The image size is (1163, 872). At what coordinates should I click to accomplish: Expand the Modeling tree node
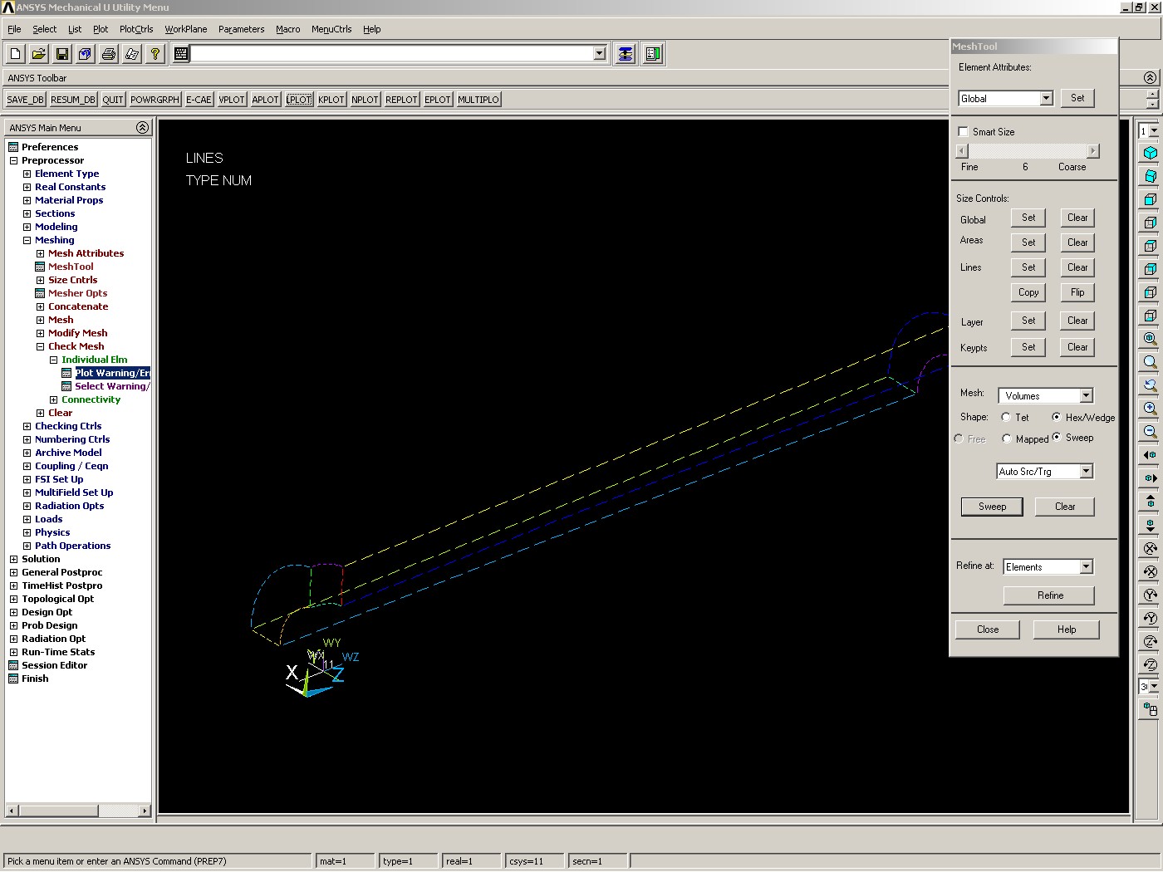[x=27, y=227]
